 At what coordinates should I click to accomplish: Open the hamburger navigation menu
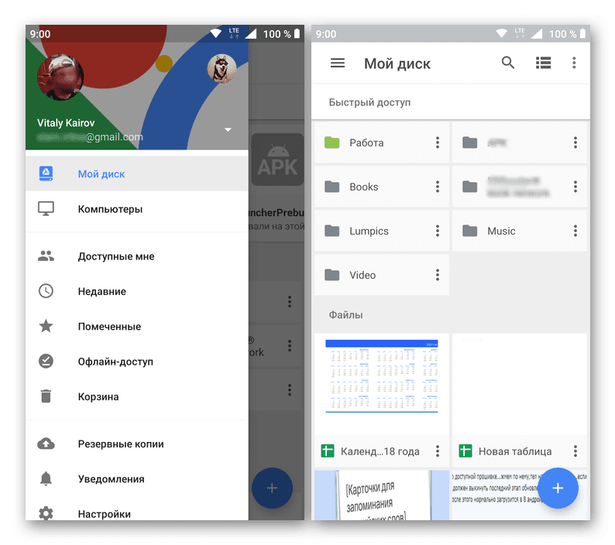tap(337, 63)
